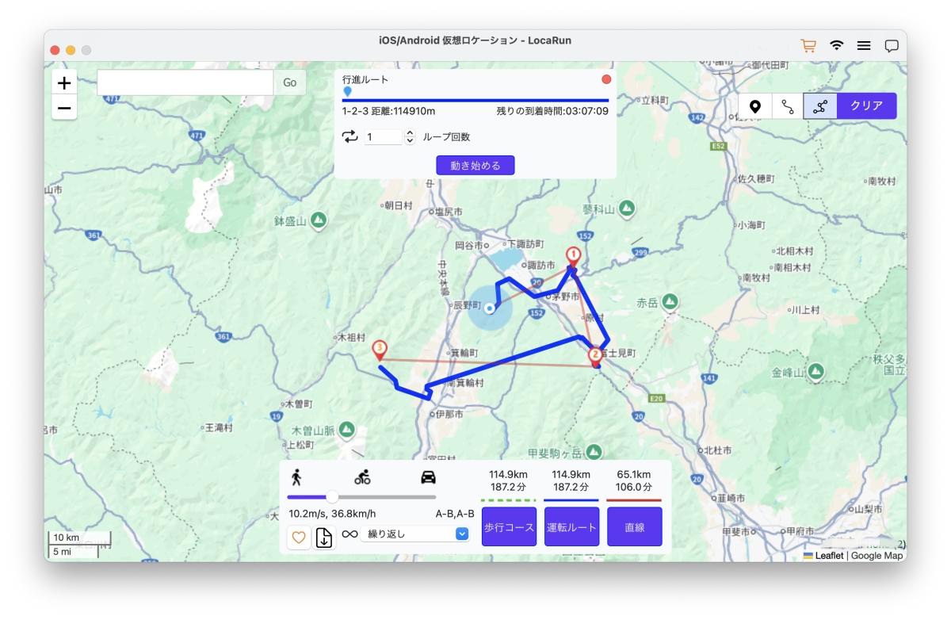Open the hamburger menu icon
Screen dimensions: 951x620
pos(864,46)
